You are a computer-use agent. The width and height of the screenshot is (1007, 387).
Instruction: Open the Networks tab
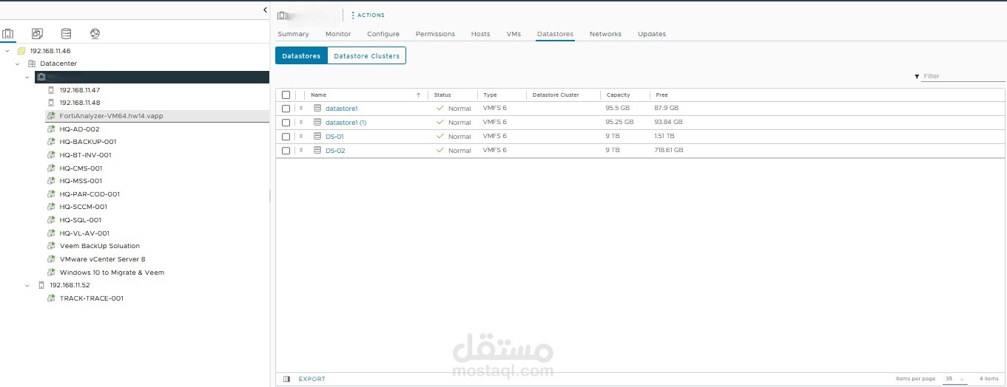(605, 34)
